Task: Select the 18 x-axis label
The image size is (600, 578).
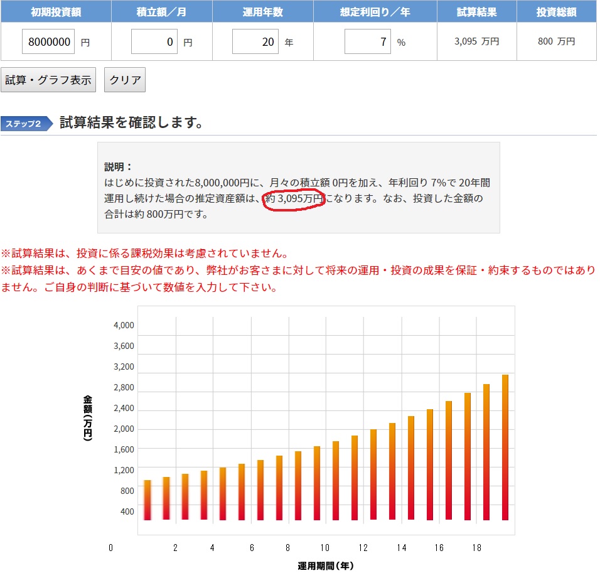Action: pyautogui.click(x=477, y=548)
